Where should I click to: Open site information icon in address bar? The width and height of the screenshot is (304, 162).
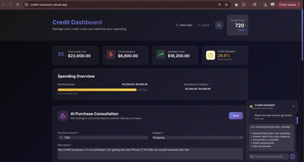point(26,5)
